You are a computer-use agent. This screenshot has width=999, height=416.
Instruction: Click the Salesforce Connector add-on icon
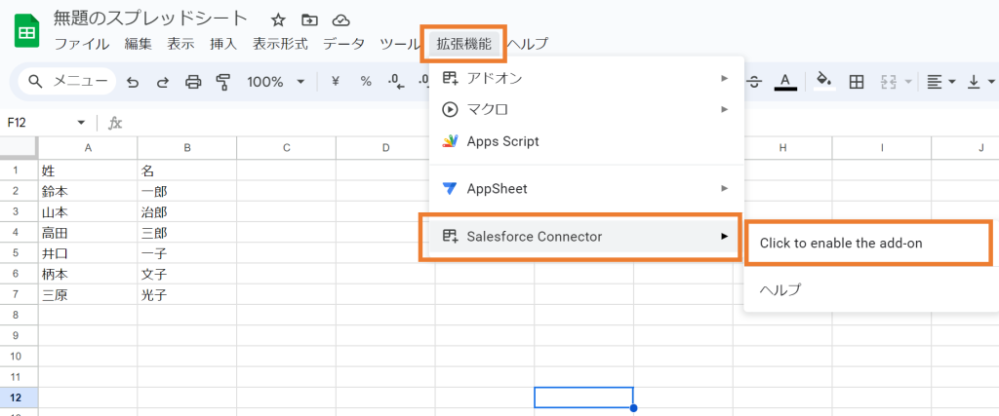[x=450, y=237]
